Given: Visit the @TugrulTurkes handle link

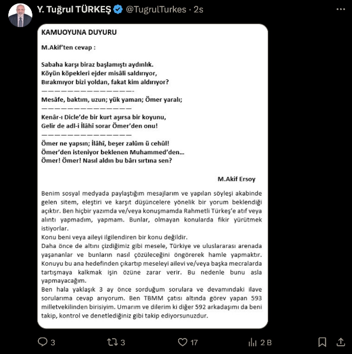Looking at the screenshot, I should tap(156, 9).
